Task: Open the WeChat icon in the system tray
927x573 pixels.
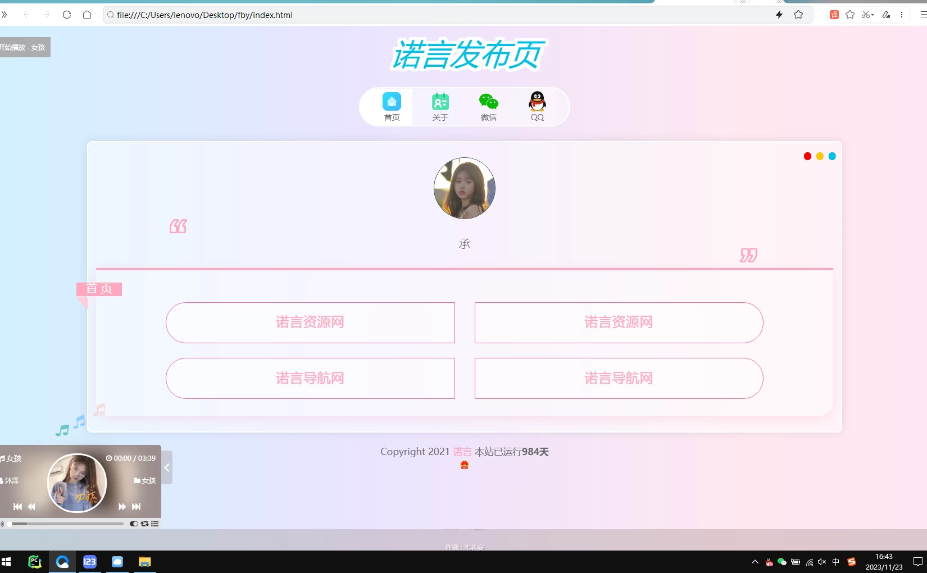Action: tap(782, 562)
